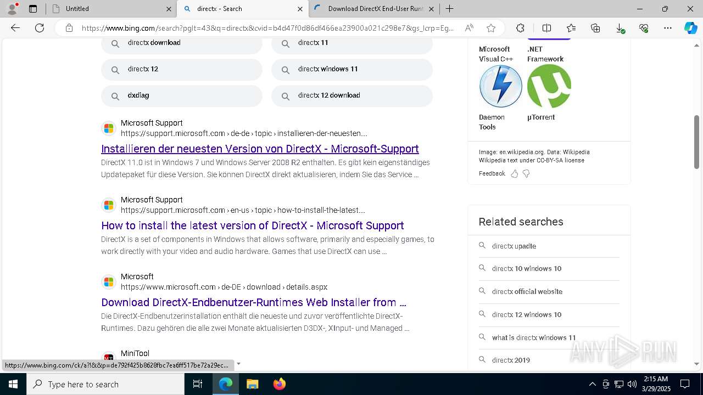Activate Read aloud icon in address bar
The image size is (703, 395).
pos(469,28)
